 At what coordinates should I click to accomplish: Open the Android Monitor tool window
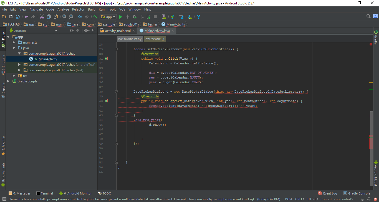[75, 193]
